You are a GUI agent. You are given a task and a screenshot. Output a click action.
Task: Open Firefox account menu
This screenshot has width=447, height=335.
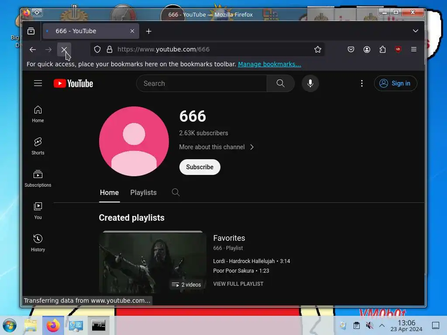[x=367, y=50]
